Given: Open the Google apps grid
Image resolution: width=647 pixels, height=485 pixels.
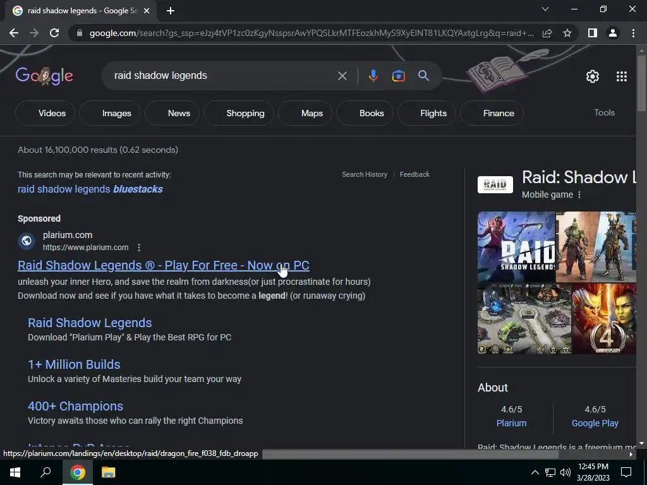Looking at the screenshot, I should 622,76.
